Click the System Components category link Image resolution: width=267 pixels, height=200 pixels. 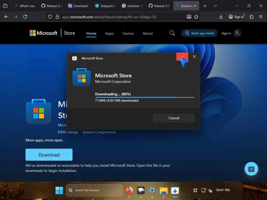coord(99,132)
